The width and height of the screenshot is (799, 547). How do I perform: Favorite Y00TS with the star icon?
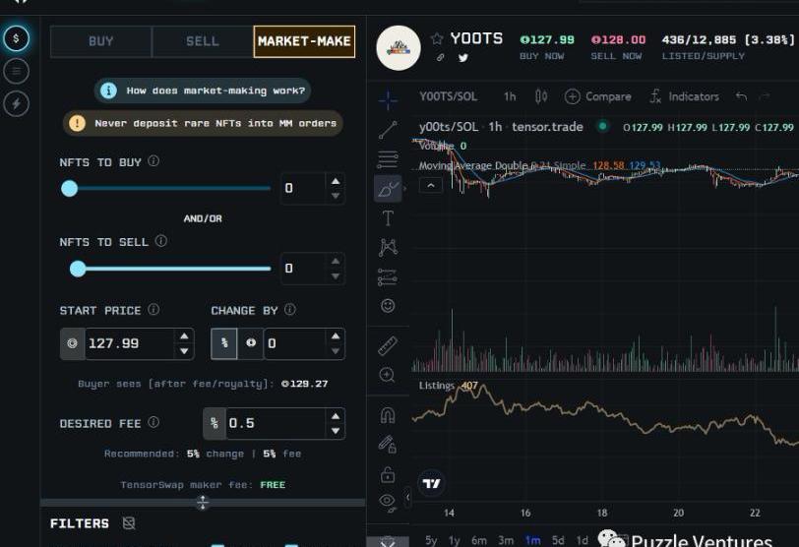[437, 38]
